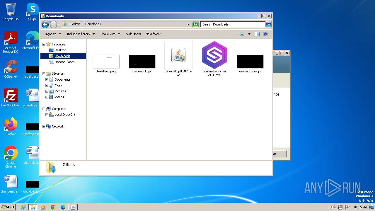Collapse the Favorites tree group
This screenshot has height=211, width=375.
click(x=44, y=44)
